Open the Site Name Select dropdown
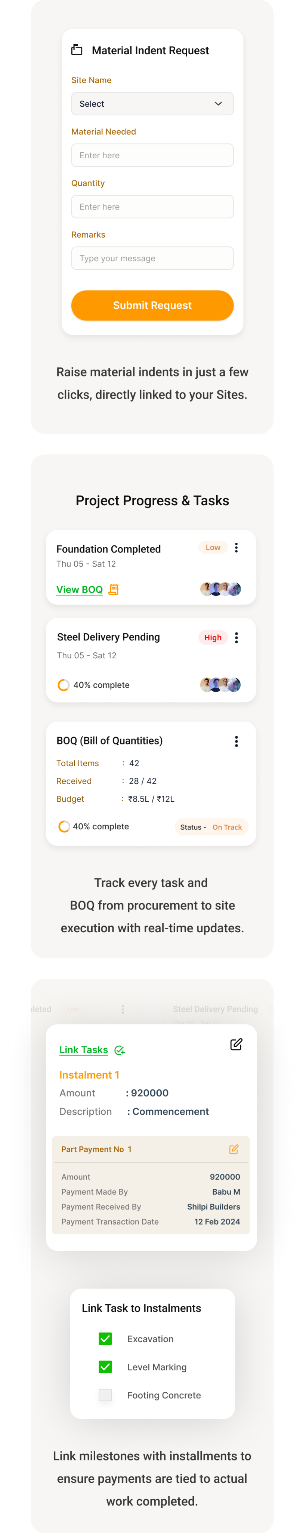The height and width of the screenshot is (1533, 303). (x=152, y=104)
